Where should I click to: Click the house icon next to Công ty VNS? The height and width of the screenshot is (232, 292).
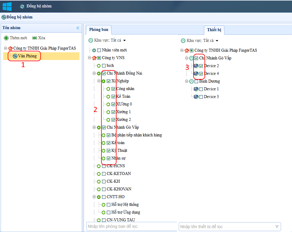click(94, 58)
